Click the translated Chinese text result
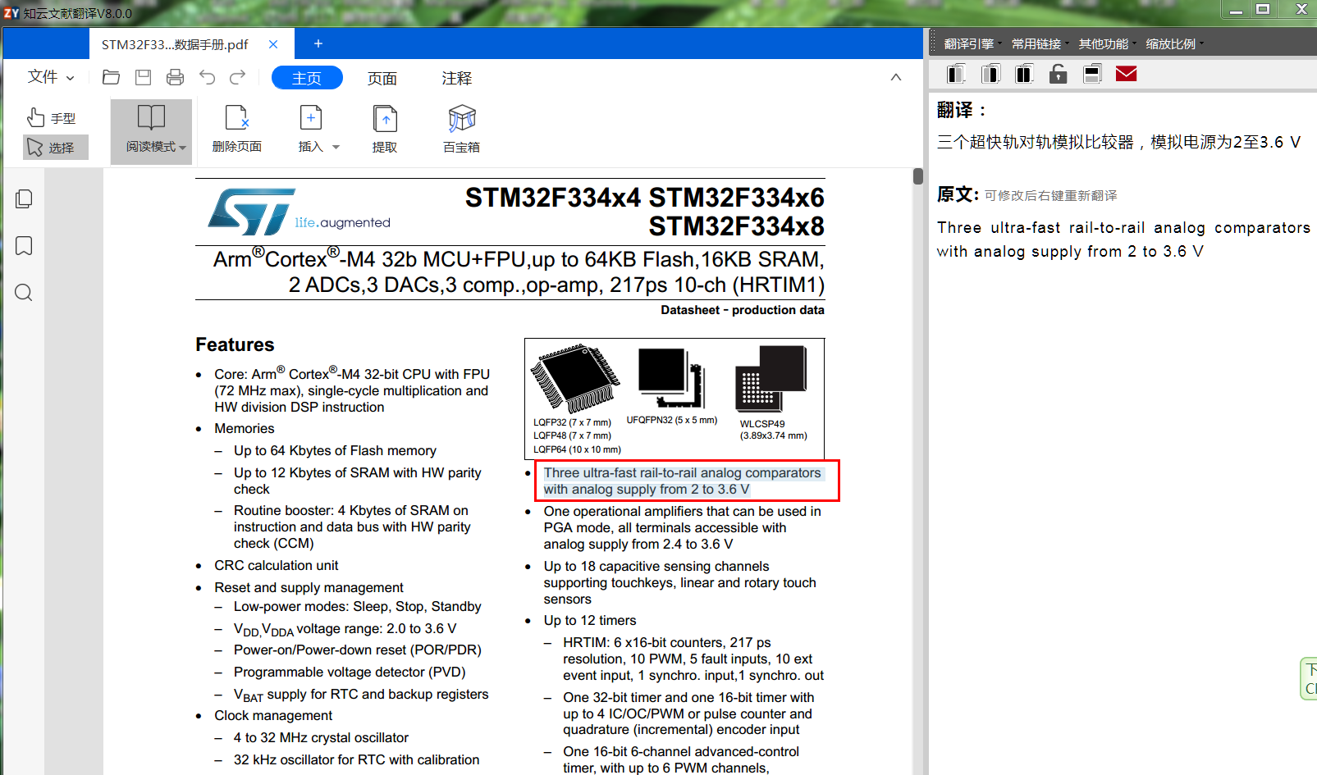1317x775 pixels. coord(1118,142)
